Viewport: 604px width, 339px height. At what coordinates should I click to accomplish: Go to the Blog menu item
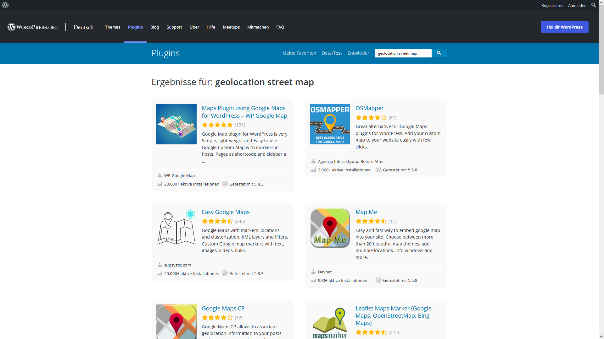tap(154, 27)
